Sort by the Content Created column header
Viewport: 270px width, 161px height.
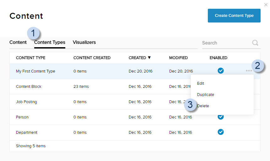click(x=92, y=58)
